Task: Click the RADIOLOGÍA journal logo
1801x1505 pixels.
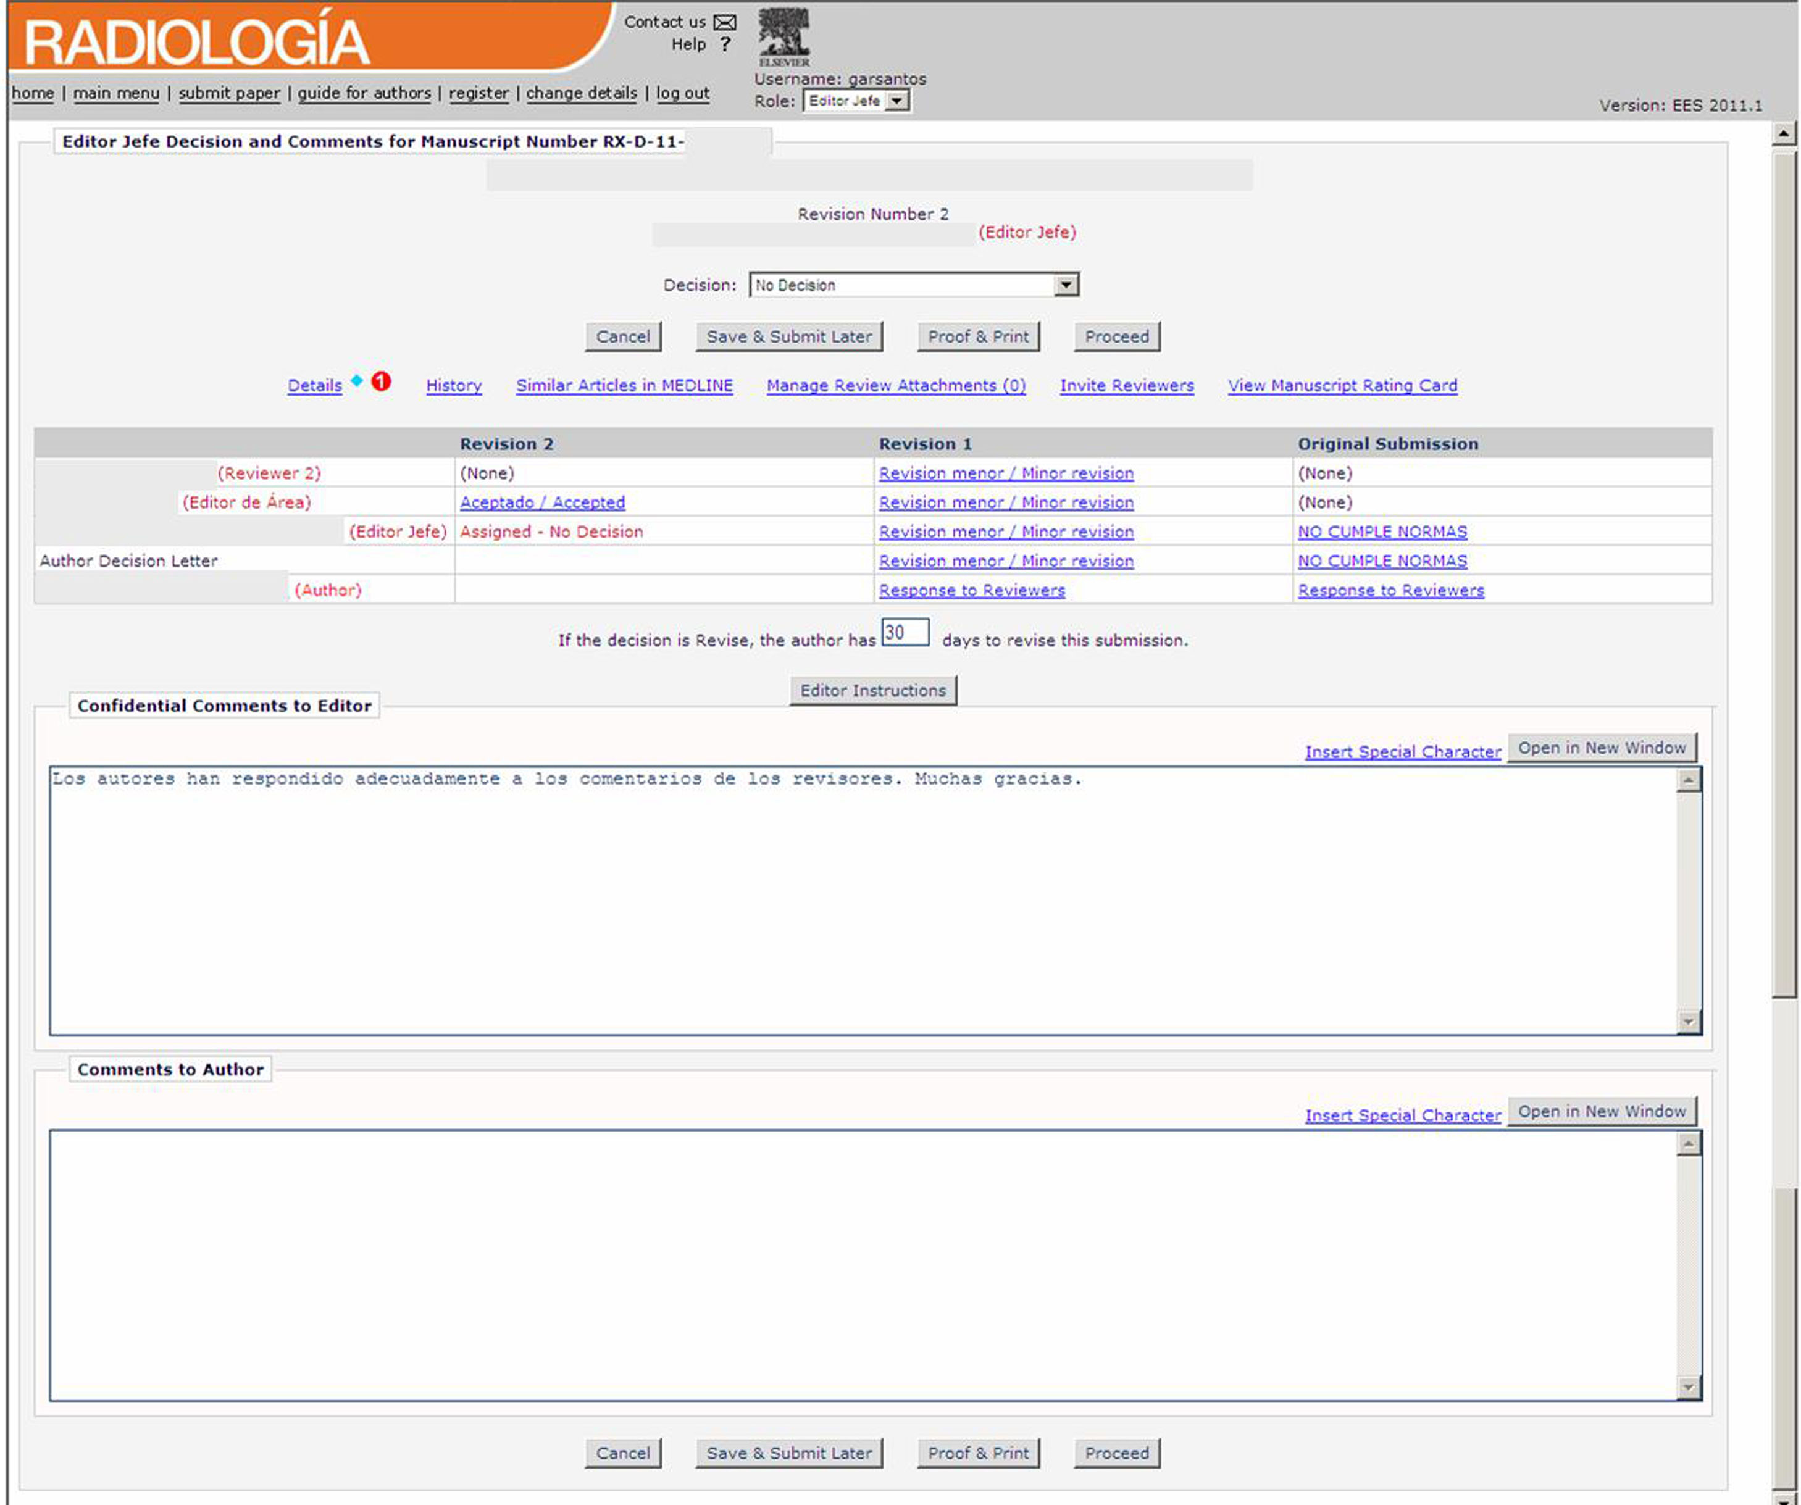Action: [x=196, y=42]
